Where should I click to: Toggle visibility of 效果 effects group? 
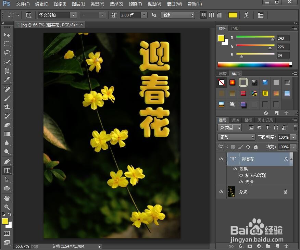pyautogui.click(x=235, y=169)
